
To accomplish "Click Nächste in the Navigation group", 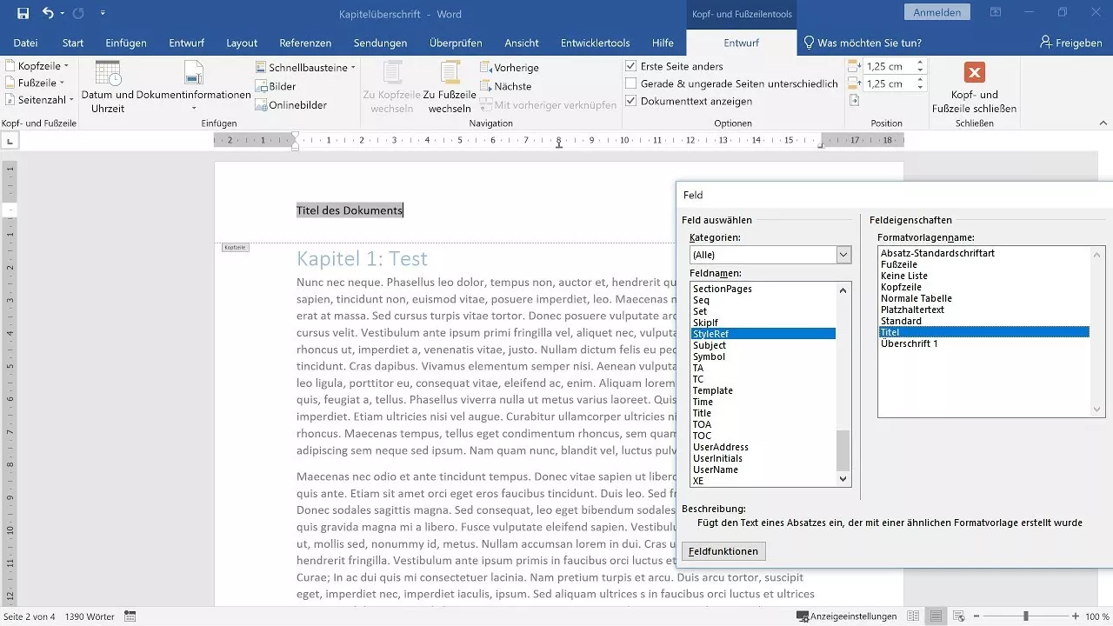I will pyautogui.click(x=510, y=85).
